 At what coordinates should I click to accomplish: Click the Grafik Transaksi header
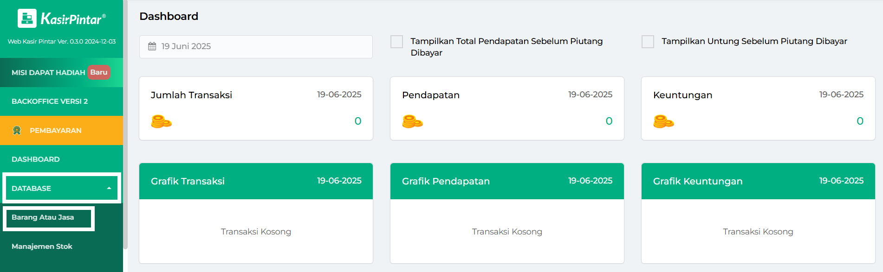tap(256, 181)
